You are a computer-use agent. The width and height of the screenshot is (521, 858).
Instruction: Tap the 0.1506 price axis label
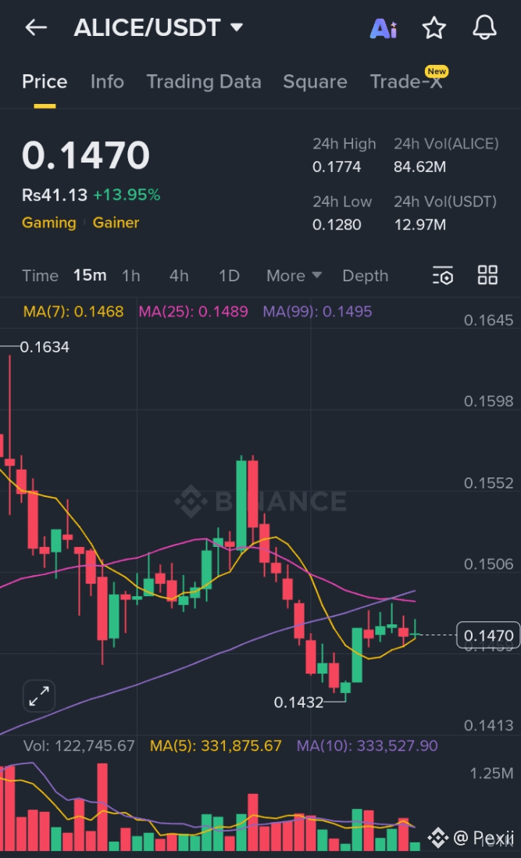488,564
